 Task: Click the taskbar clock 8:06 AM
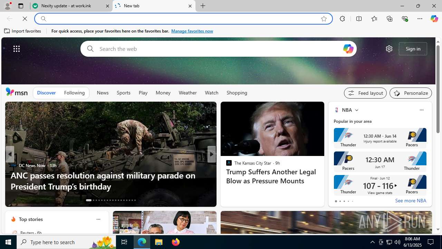coord(412,242)
